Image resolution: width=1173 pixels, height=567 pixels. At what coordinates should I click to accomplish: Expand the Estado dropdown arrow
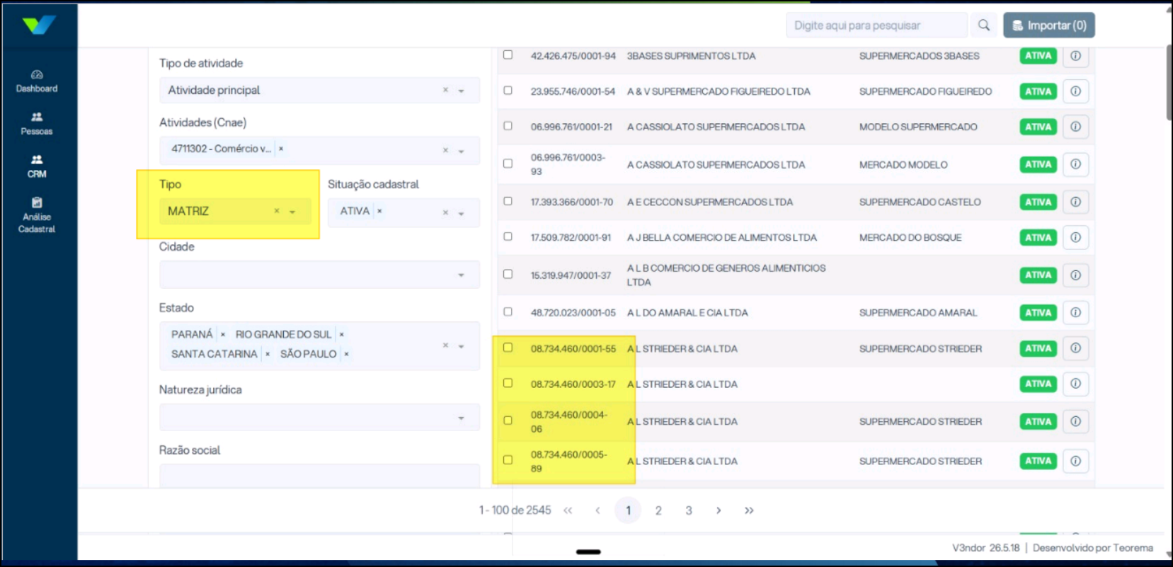coord(461,346)
